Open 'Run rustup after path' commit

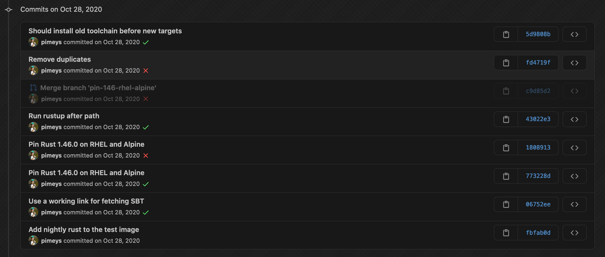64,116
